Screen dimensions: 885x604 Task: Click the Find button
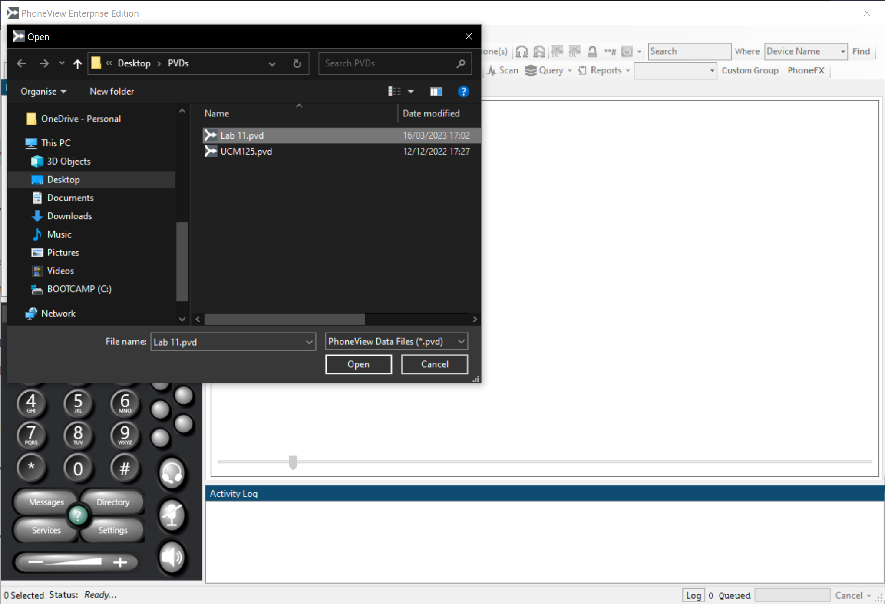point(861,51)
